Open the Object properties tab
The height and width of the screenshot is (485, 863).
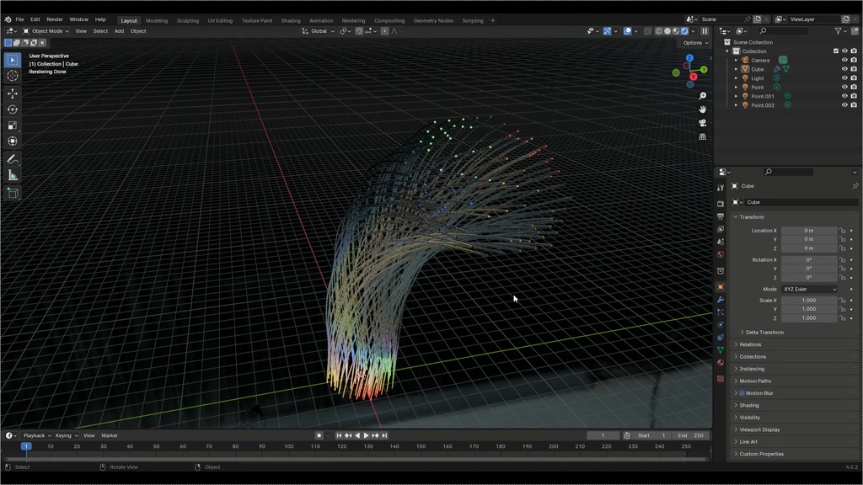721,287
